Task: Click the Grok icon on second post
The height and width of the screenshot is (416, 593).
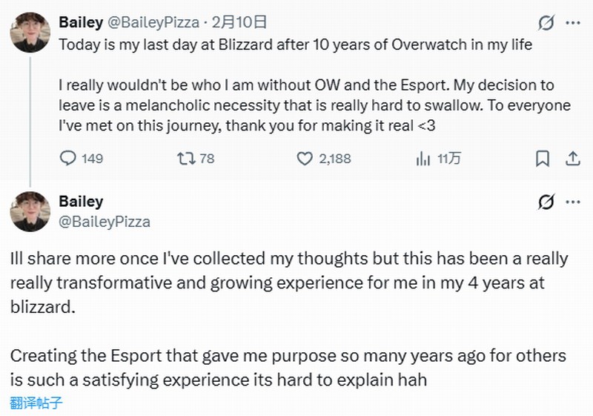Action: tap(546, 202)
